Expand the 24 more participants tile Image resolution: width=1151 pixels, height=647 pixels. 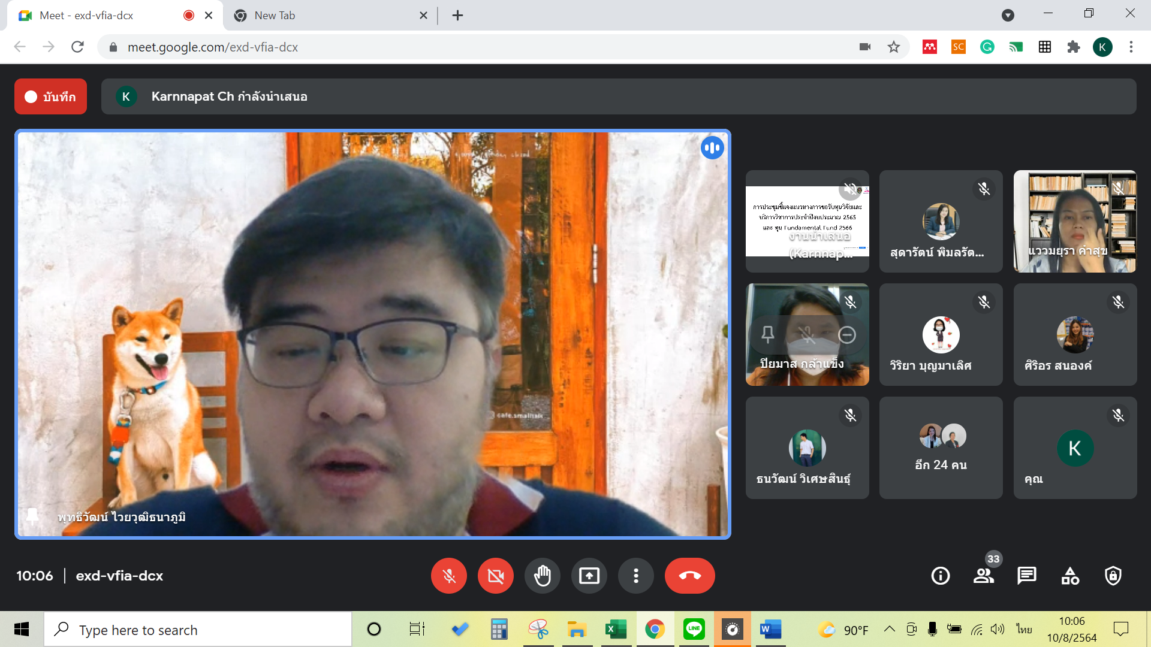pyautogui.click(x=941, y=448)
